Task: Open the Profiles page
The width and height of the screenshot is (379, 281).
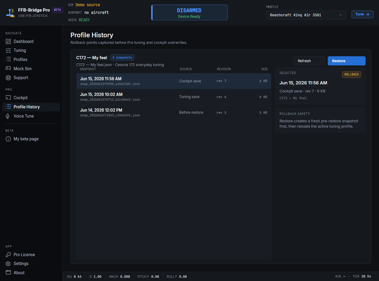Action: (x=31, y=60)
